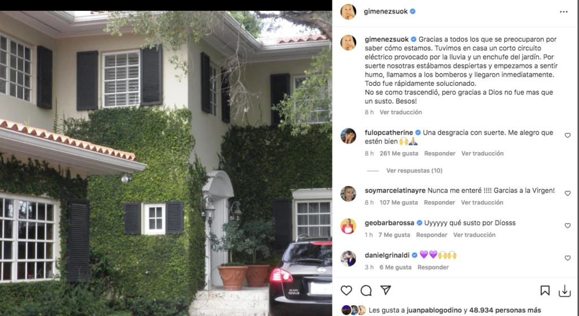Like soymarcelatinayre's comment heart
Viewport: 579px width, 316px height.
[568, 193]
